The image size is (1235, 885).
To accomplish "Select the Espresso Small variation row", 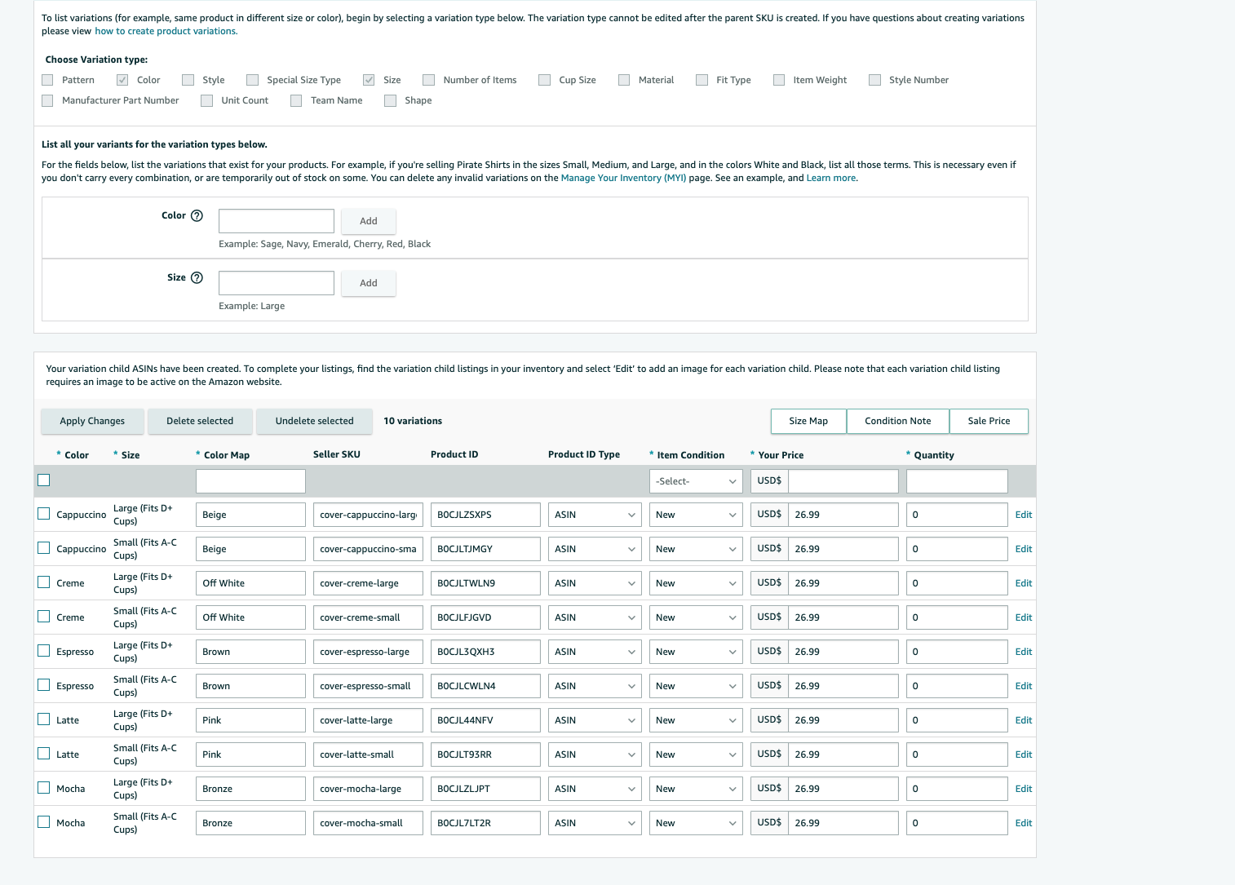I will pyautogui.click(x=44, y=685).
